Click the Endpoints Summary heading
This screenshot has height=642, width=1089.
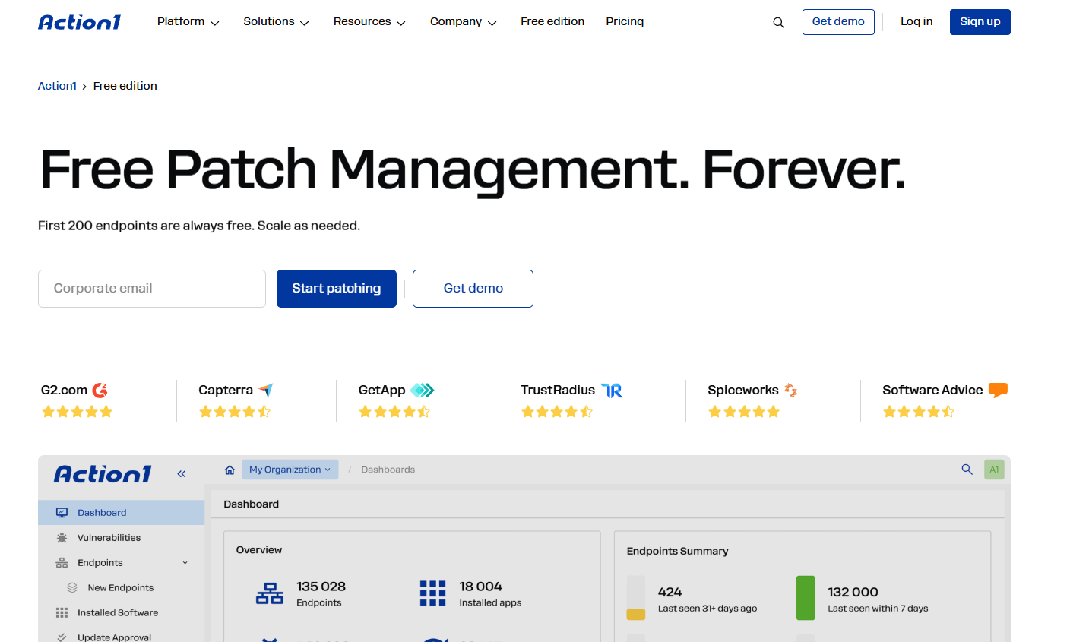pyautogui.click(x=677, y=552)
